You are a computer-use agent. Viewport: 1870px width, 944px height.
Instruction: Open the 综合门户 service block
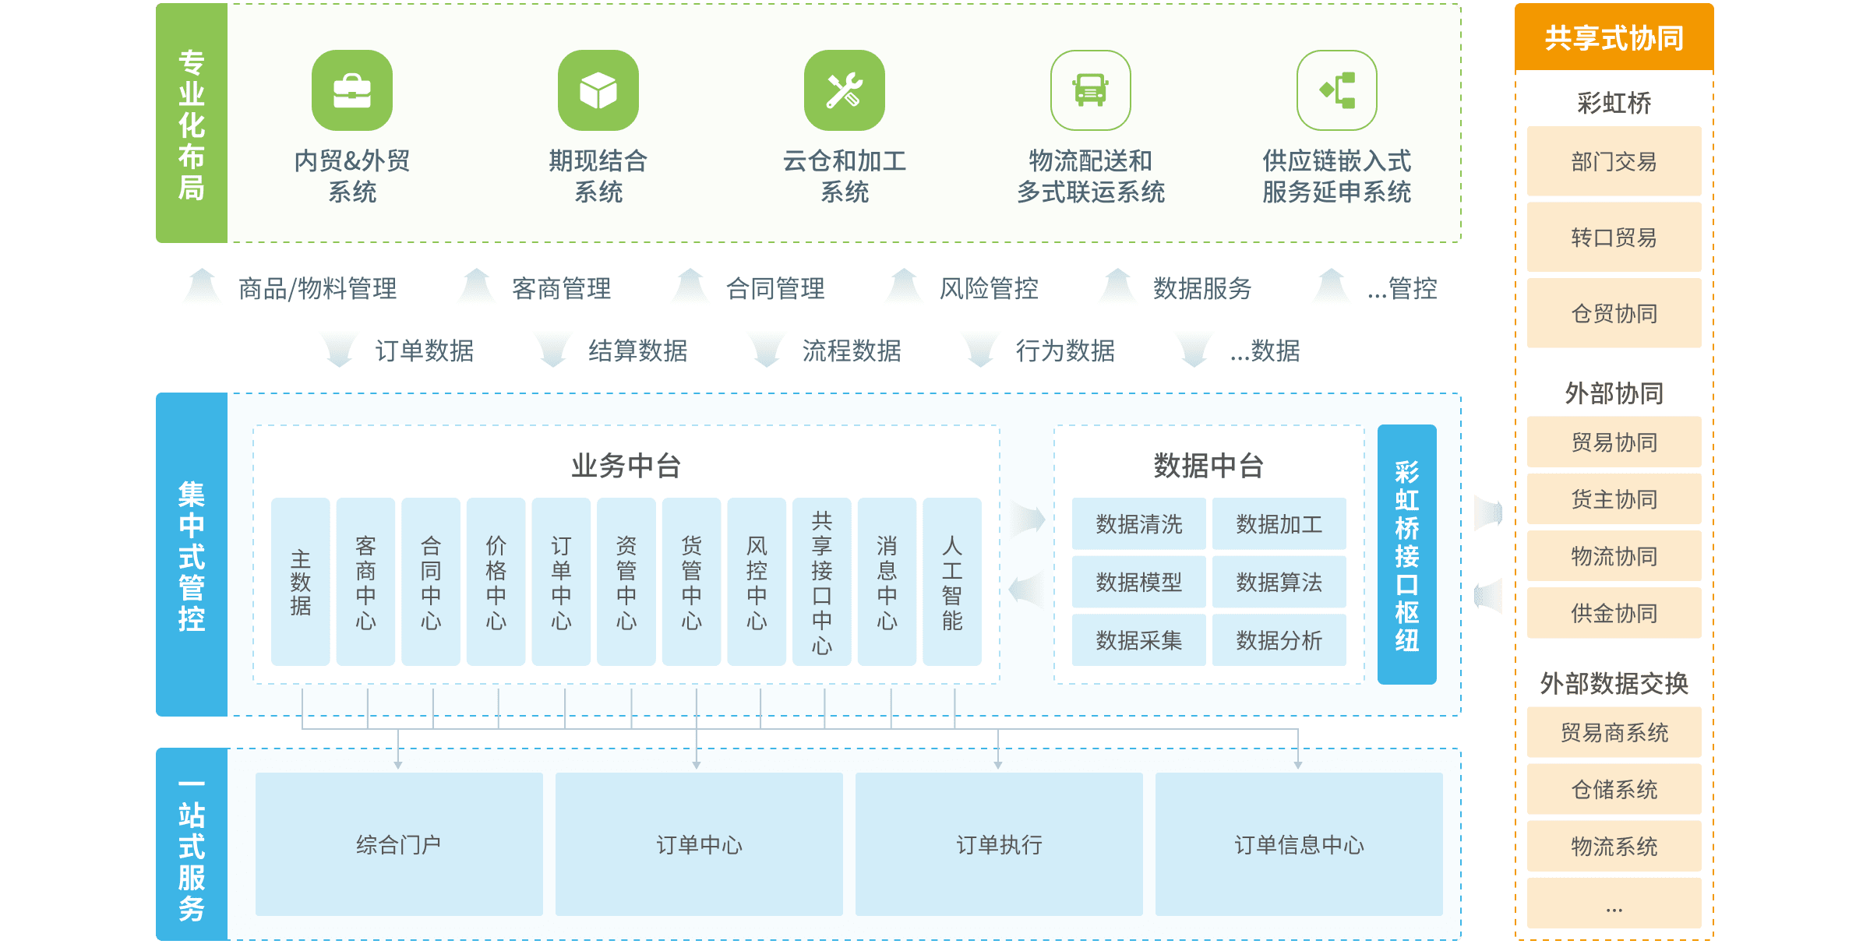pos(399,844)
